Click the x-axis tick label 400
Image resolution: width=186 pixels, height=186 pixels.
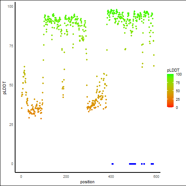click(x=111, y=177)
